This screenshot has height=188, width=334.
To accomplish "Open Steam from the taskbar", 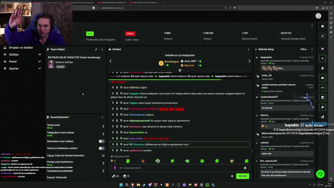I will click(x=144, y=185).
